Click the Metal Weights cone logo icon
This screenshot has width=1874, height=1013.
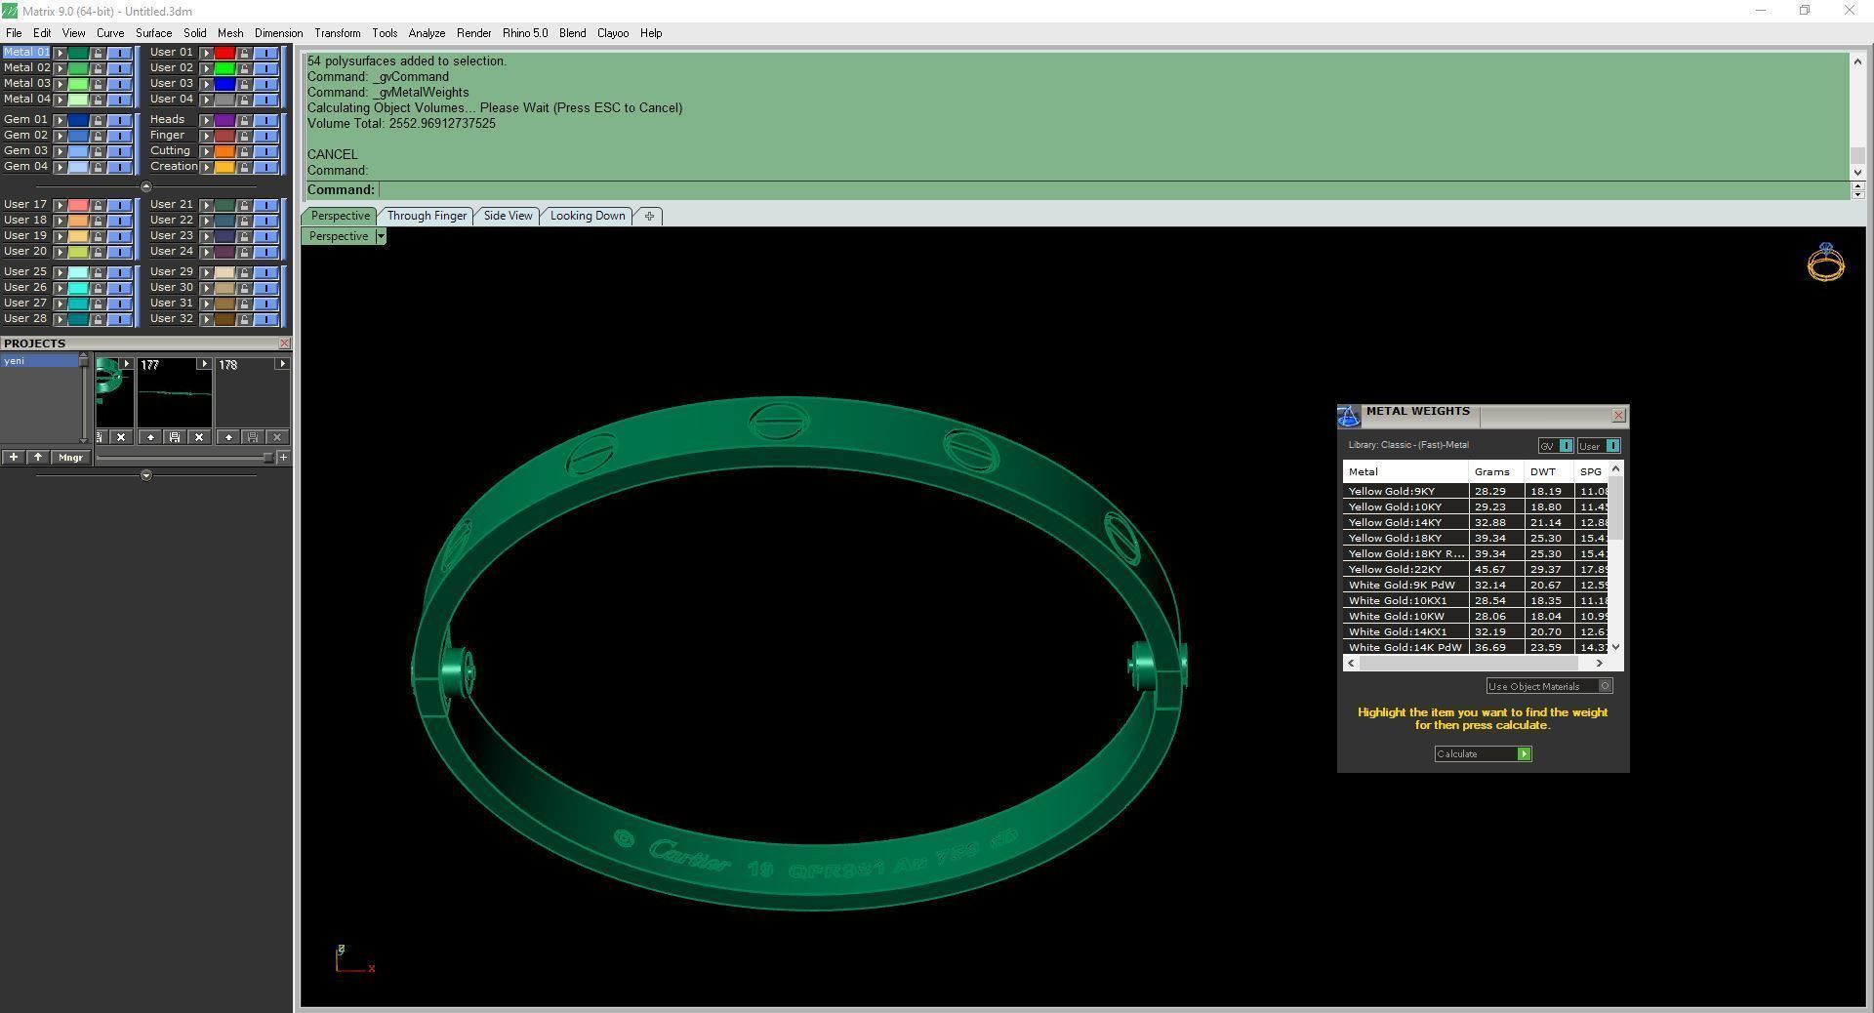click(x=1349, y=417)
